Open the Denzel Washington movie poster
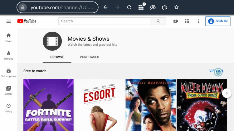Screen dimensions: 234x131 [x=151, y=105]
